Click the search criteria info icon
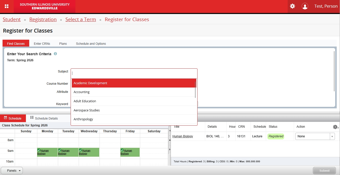The width and height of the screenshot is (340, 175). pos(55,54)
